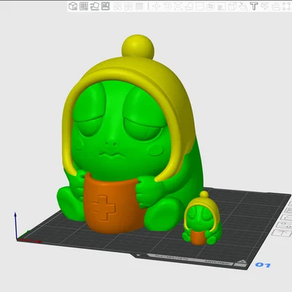Select the Support painting tool
This screenshot has height=292, width=292.
221,7
